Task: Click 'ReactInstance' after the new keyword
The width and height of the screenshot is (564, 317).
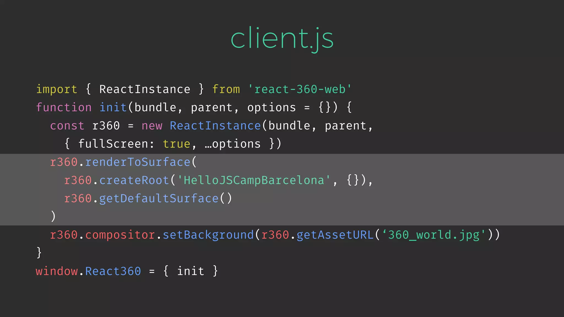Action: pos(215,125)
